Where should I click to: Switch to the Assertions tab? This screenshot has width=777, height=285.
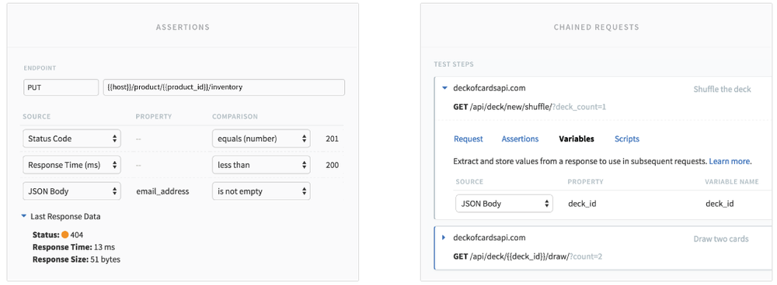520,139
